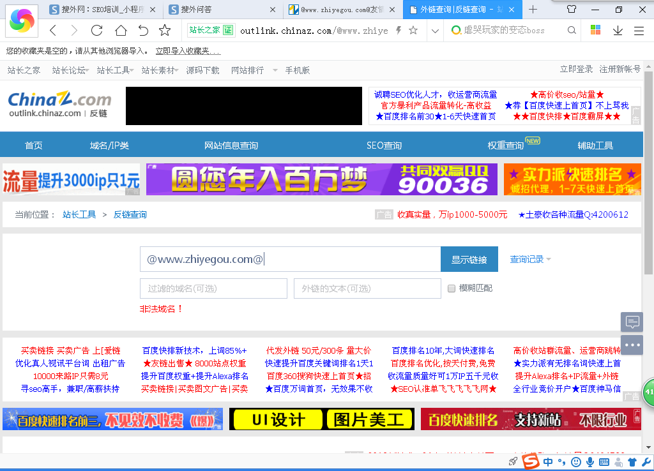
Task: Click the 源码下载 link
Action: pyautogui.click(x=202, y=70)
